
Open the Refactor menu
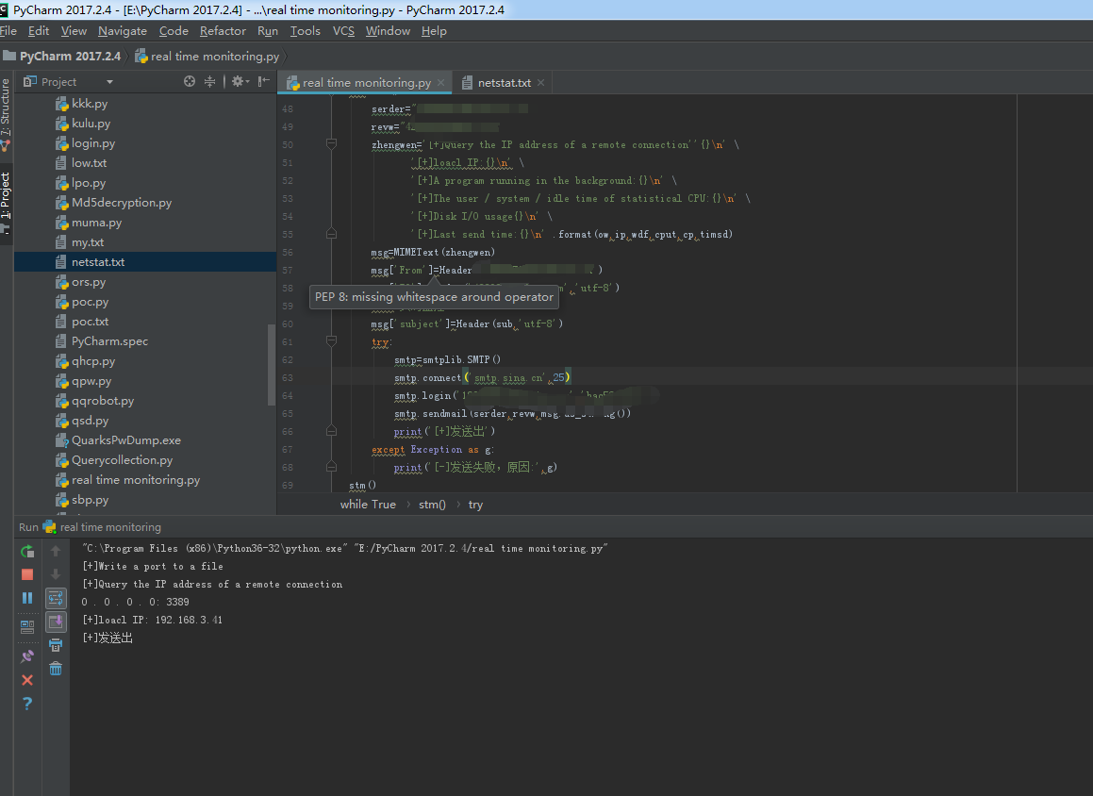(223, 31)
